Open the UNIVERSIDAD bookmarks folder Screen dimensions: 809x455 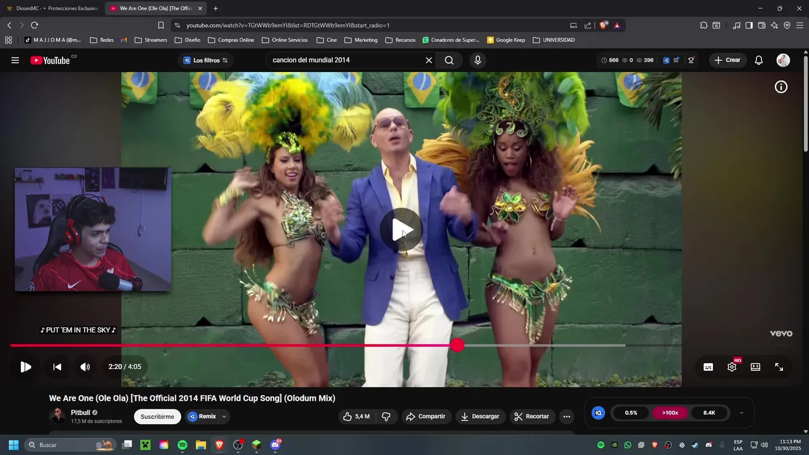[554, 40]
